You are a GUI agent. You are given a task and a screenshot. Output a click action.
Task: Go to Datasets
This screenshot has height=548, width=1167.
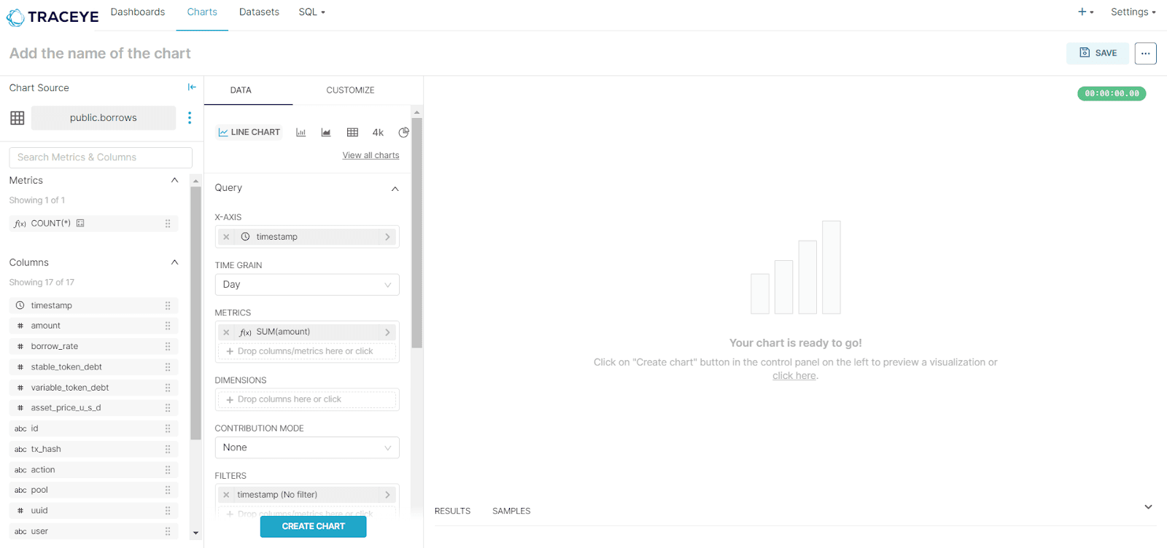259,12
